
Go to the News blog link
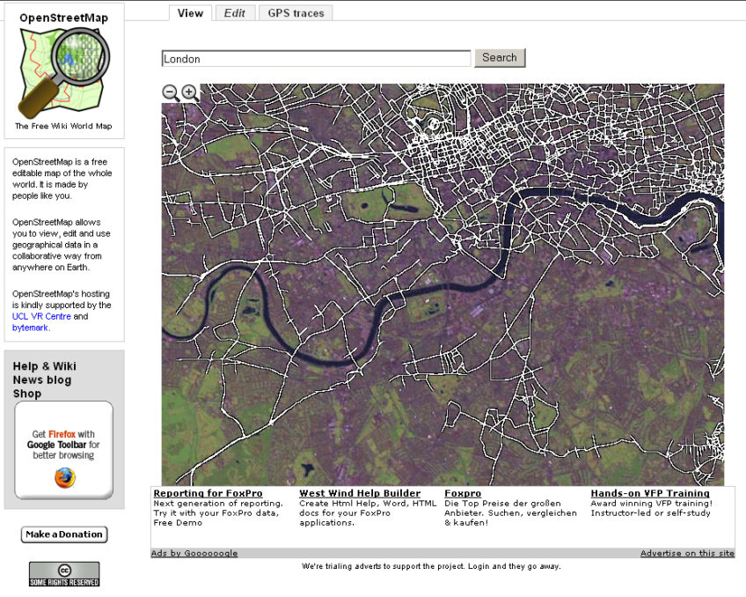(x=41, y=380)
